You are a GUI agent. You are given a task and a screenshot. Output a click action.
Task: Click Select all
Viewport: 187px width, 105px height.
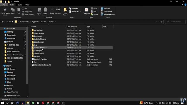pyautogui.click(x=105, y=8)
